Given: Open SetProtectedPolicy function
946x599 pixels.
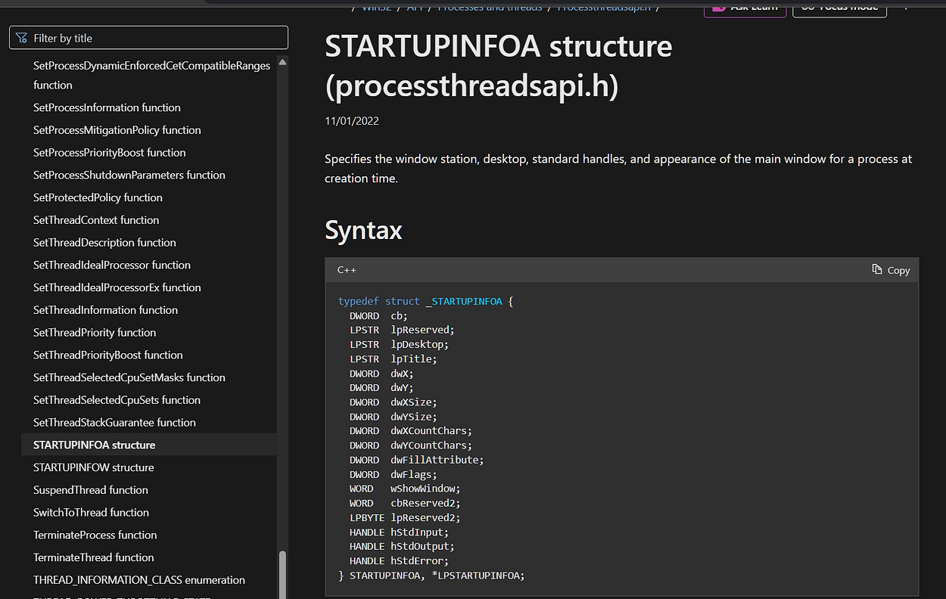Looking at the screenshot, I should click(x=98, y=197).
